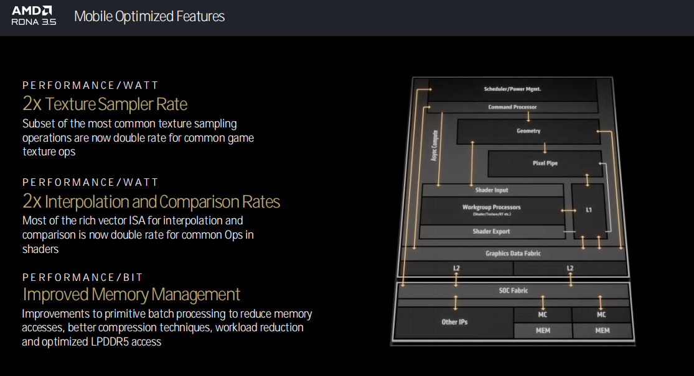The image size is (694, 376).
Task: Select the left L2 cache block
Action: click(456, 268)
